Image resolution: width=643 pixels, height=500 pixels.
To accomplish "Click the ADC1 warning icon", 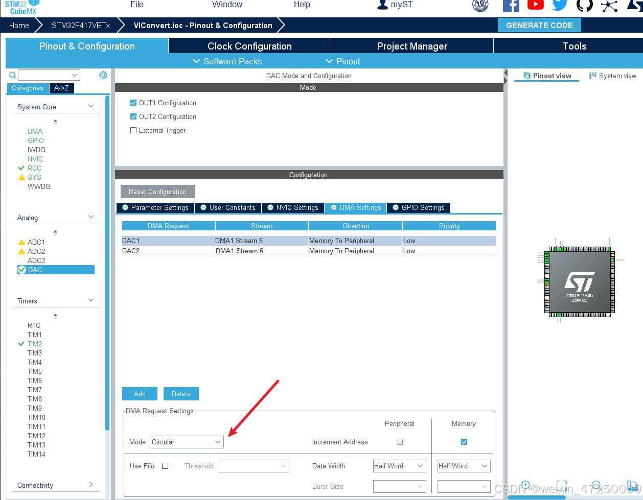I will coord(21,242).
